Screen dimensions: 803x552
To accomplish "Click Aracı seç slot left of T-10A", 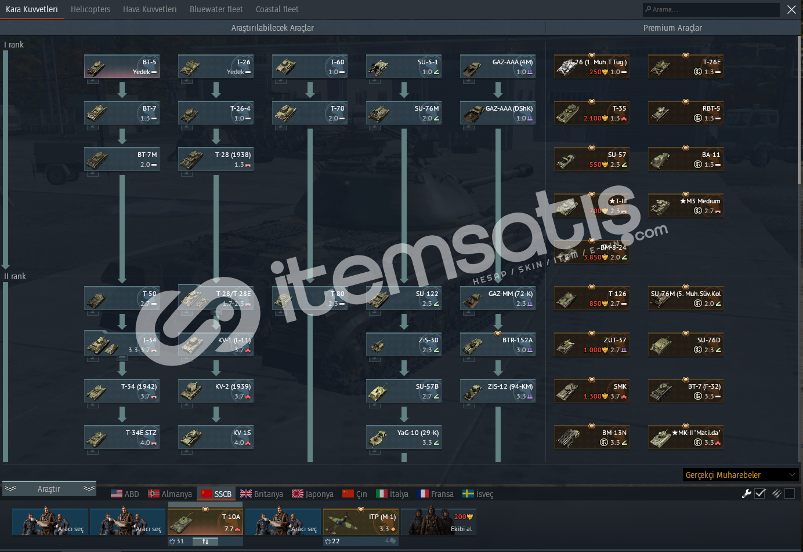I will coord(128,522).
